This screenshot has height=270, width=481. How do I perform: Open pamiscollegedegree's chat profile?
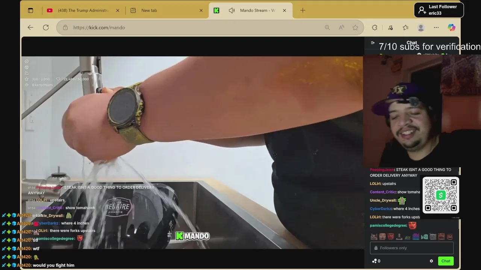(x=388, y=225)
